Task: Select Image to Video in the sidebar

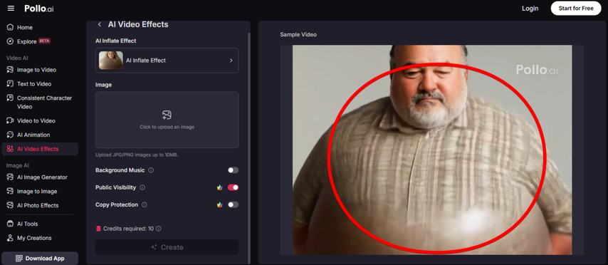Action: (40, 70)
